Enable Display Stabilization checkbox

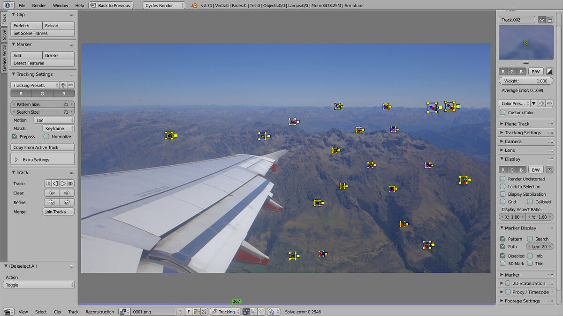[503, 194]
